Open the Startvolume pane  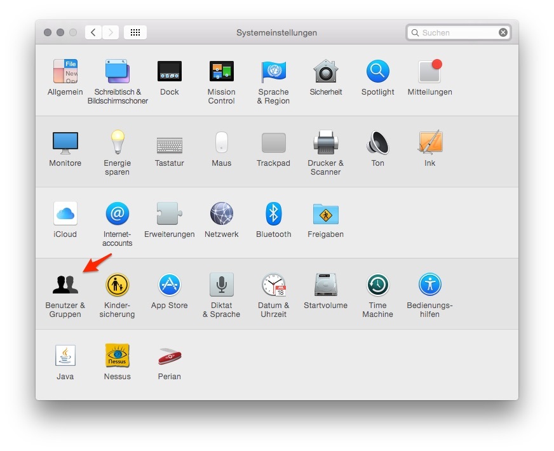click(325, 285)
